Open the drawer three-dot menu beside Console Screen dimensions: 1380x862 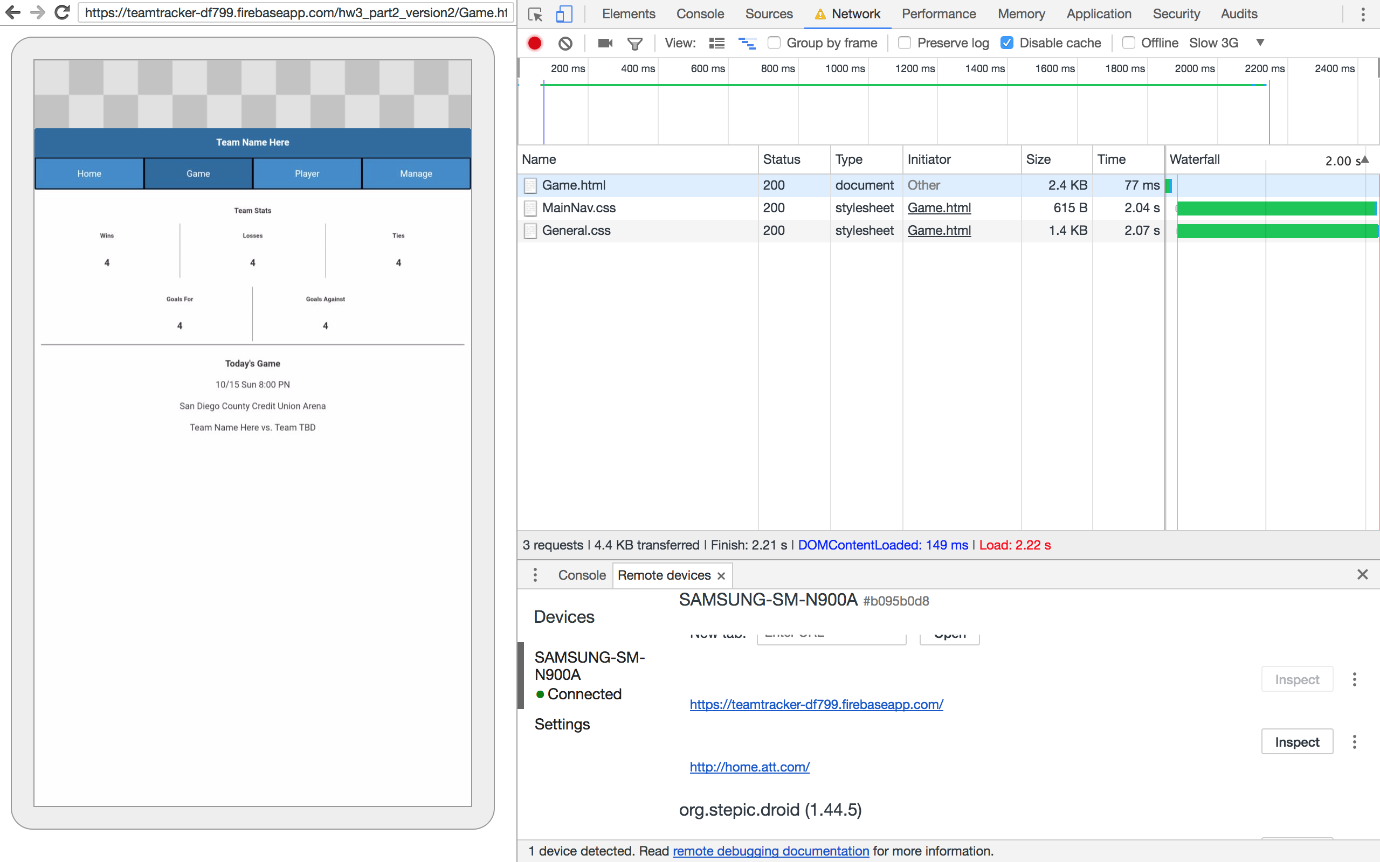coord(535,575)
